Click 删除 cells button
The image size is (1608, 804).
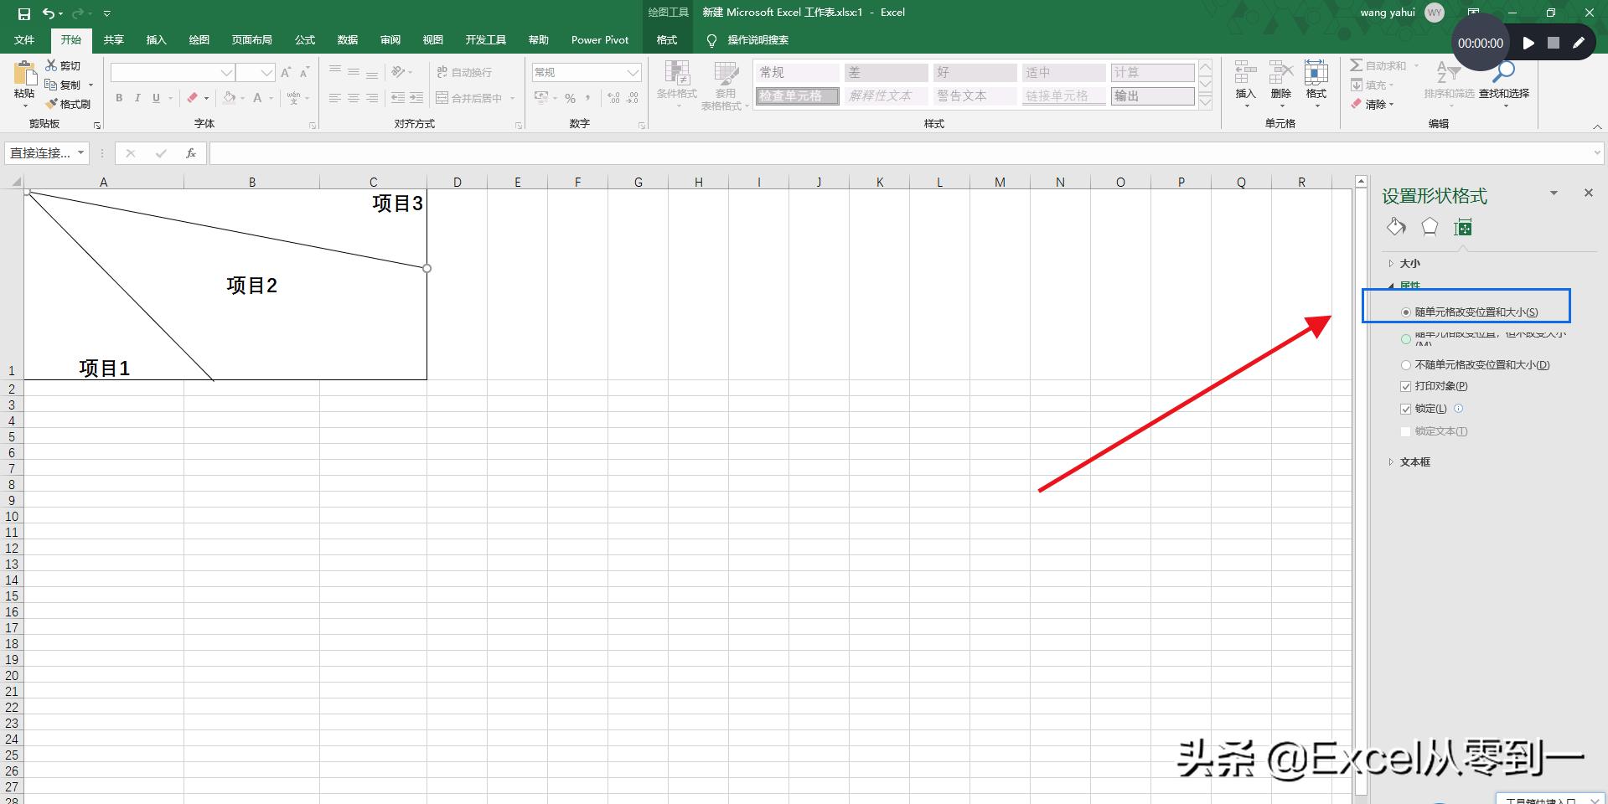[1280, 83]
